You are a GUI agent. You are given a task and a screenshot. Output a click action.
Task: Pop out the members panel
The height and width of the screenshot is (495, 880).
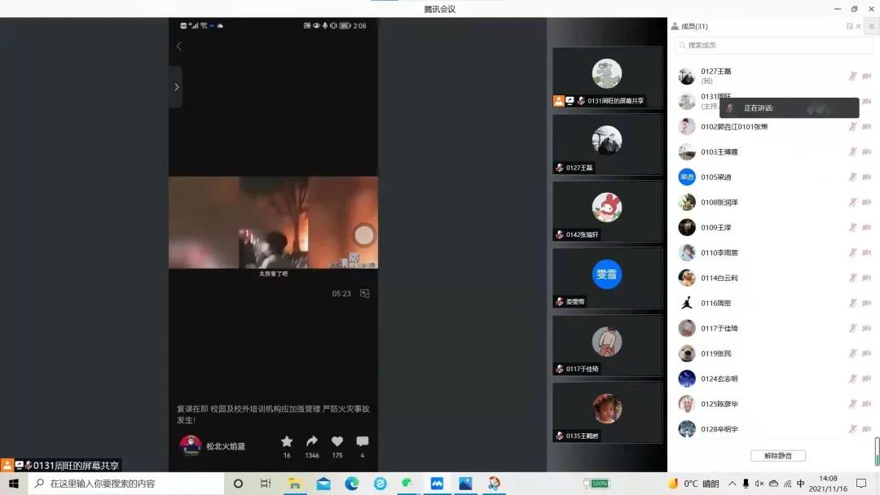(849, 26)
